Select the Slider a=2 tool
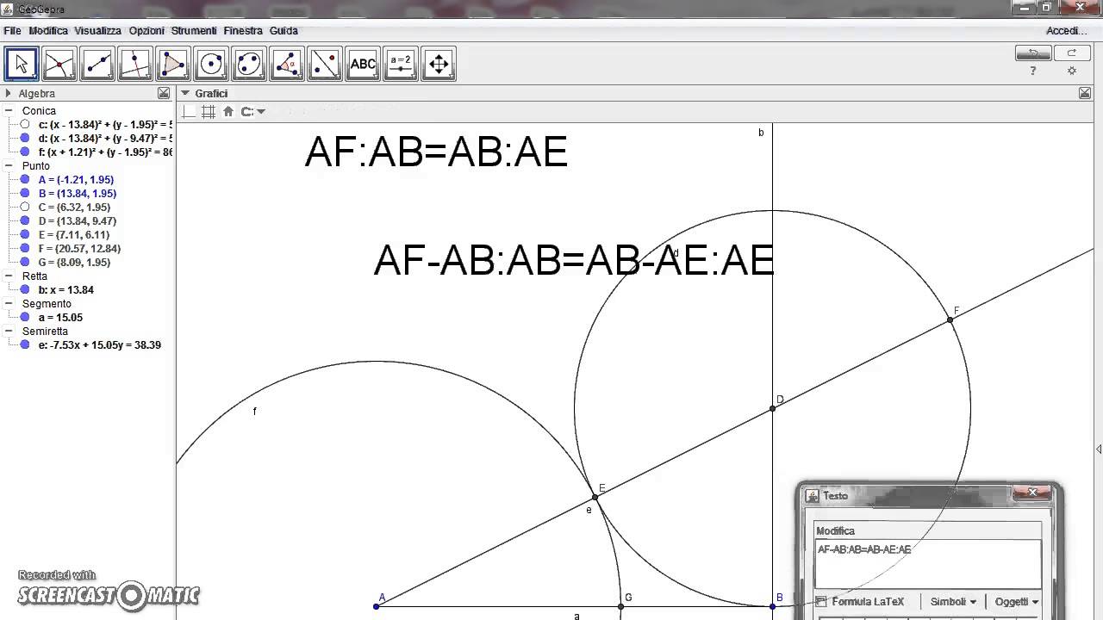The image size is (1103, 620). [401, 64]
